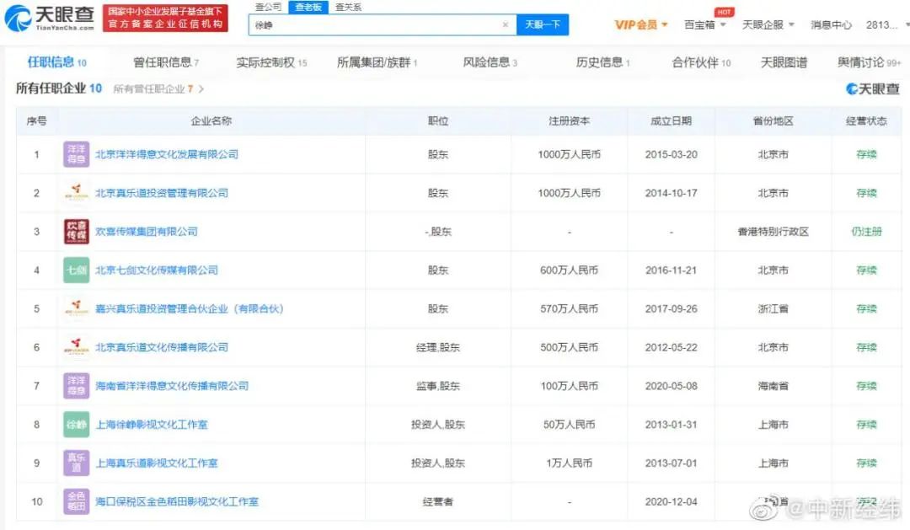Click the logo of 海南省洋洋得意文化传播有限公司
Image resolution: width=910 pixels, height=530 pixels.
coord(76,385)
